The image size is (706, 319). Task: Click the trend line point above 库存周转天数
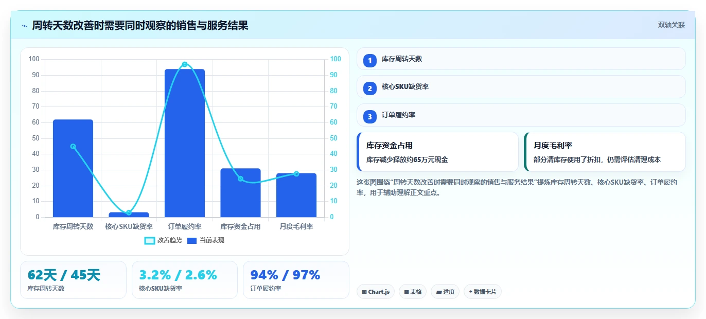[x=73, y=146]
